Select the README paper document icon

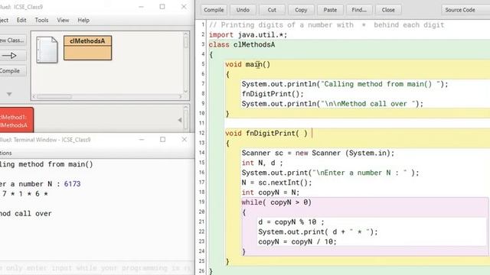47,50
